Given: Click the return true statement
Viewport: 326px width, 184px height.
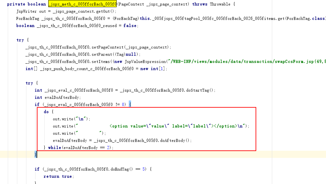Looking at the screenshot, I should (x=58, y=176).
